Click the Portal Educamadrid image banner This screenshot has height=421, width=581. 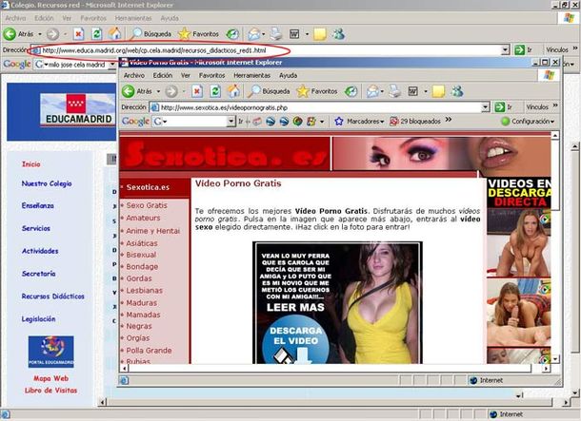(51, 352)
